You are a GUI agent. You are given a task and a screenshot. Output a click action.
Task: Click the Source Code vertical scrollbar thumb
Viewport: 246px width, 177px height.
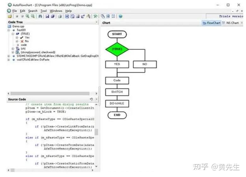coord(97,132)
